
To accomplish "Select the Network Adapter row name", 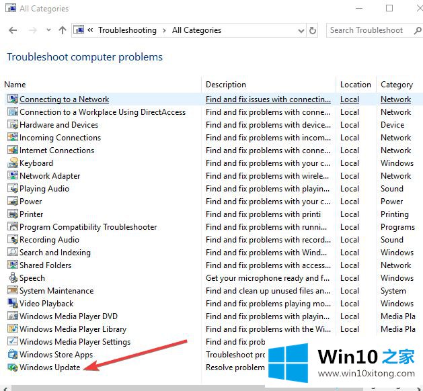I will pyautogui.click(x=50, y=176).
